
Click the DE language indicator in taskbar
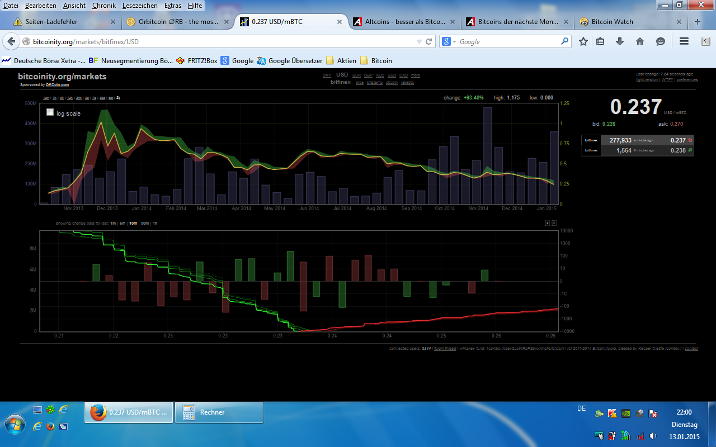click(581, 409)
